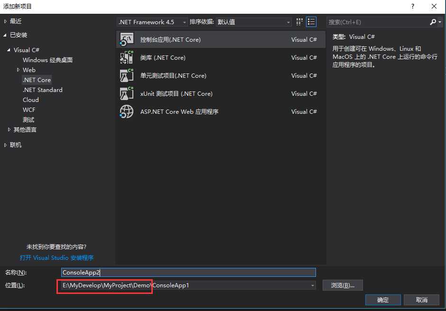Click the 取消 button
Viewport: 446px width, 311px height.
(421, 300)
